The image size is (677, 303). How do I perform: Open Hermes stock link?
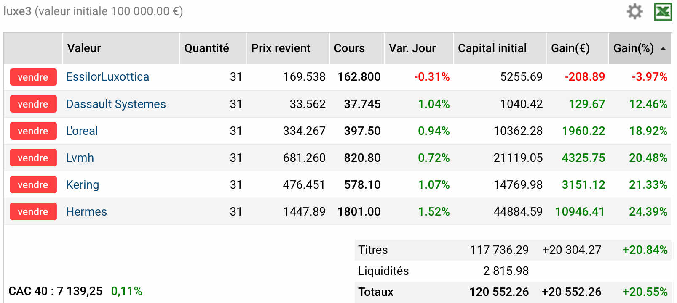86,211
